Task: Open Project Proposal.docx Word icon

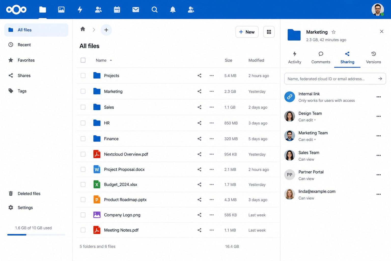Action: coord(97,169)
